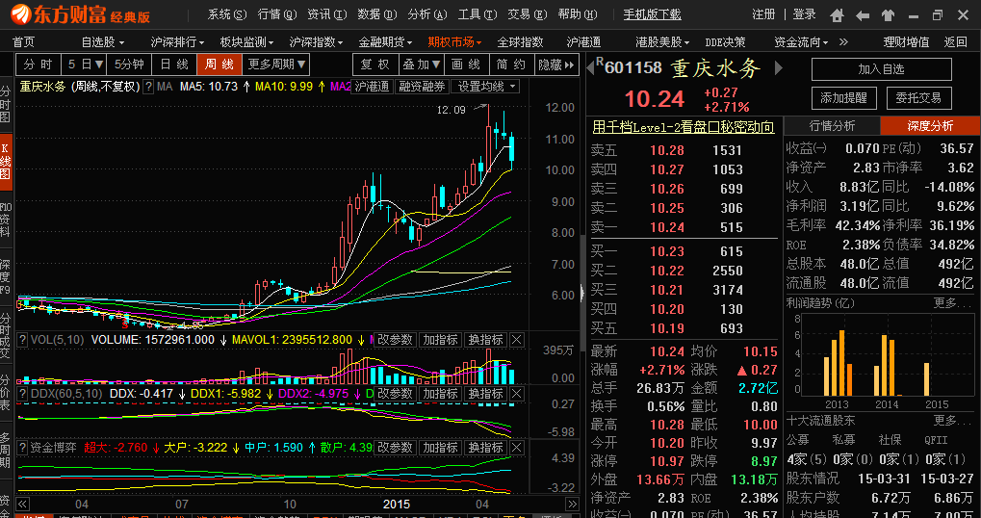Click the 12.09 high price marker on chart
981x518 pixels.
coord(452,110)
